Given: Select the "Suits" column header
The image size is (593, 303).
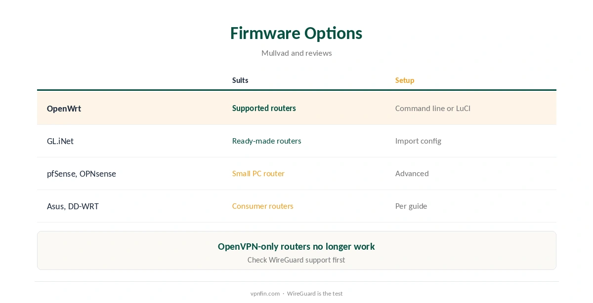Looking at the screenshot, I should [240, 80].
